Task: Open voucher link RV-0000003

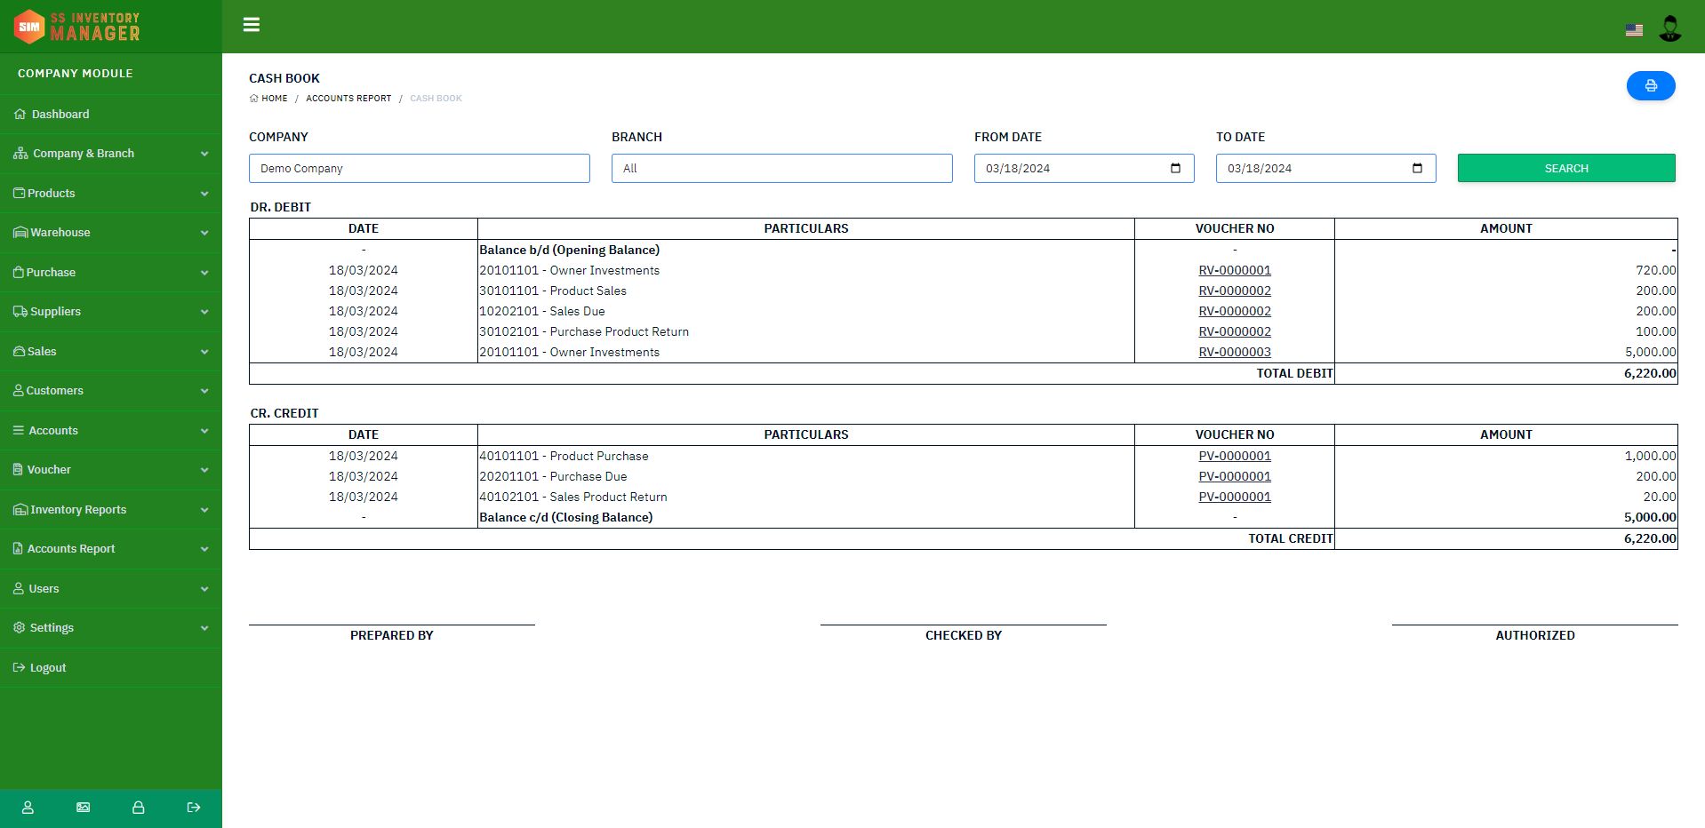Action: (x=1235, y=353)
